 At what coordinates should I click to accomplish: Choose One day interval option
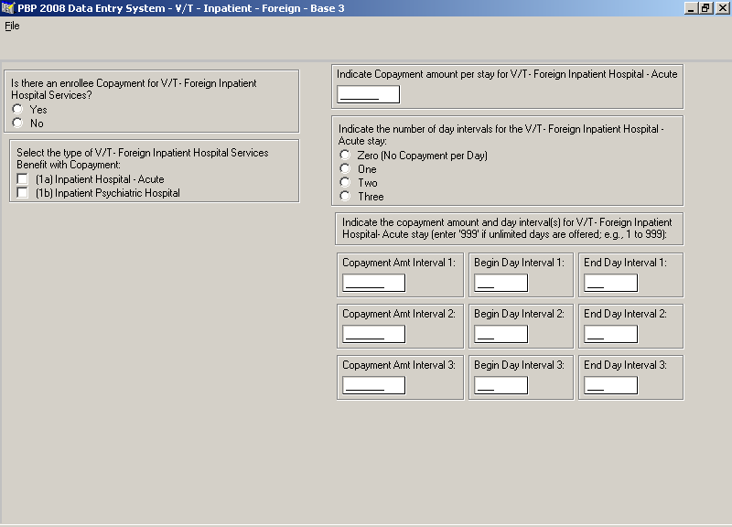[x=345, y=168]
